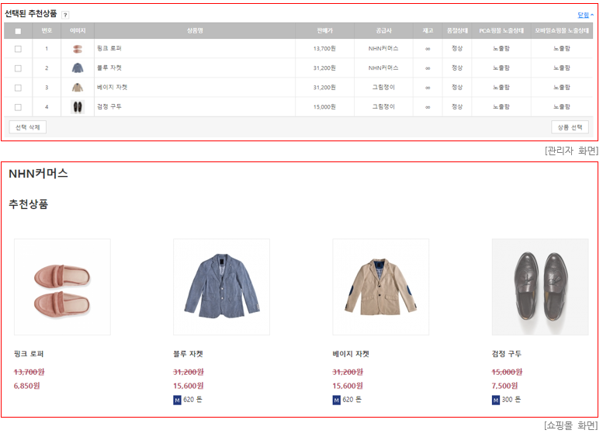The width and height of the screenshot is (603, 437).
Task: Click the help question mark icon
Action: click(65, 15)
